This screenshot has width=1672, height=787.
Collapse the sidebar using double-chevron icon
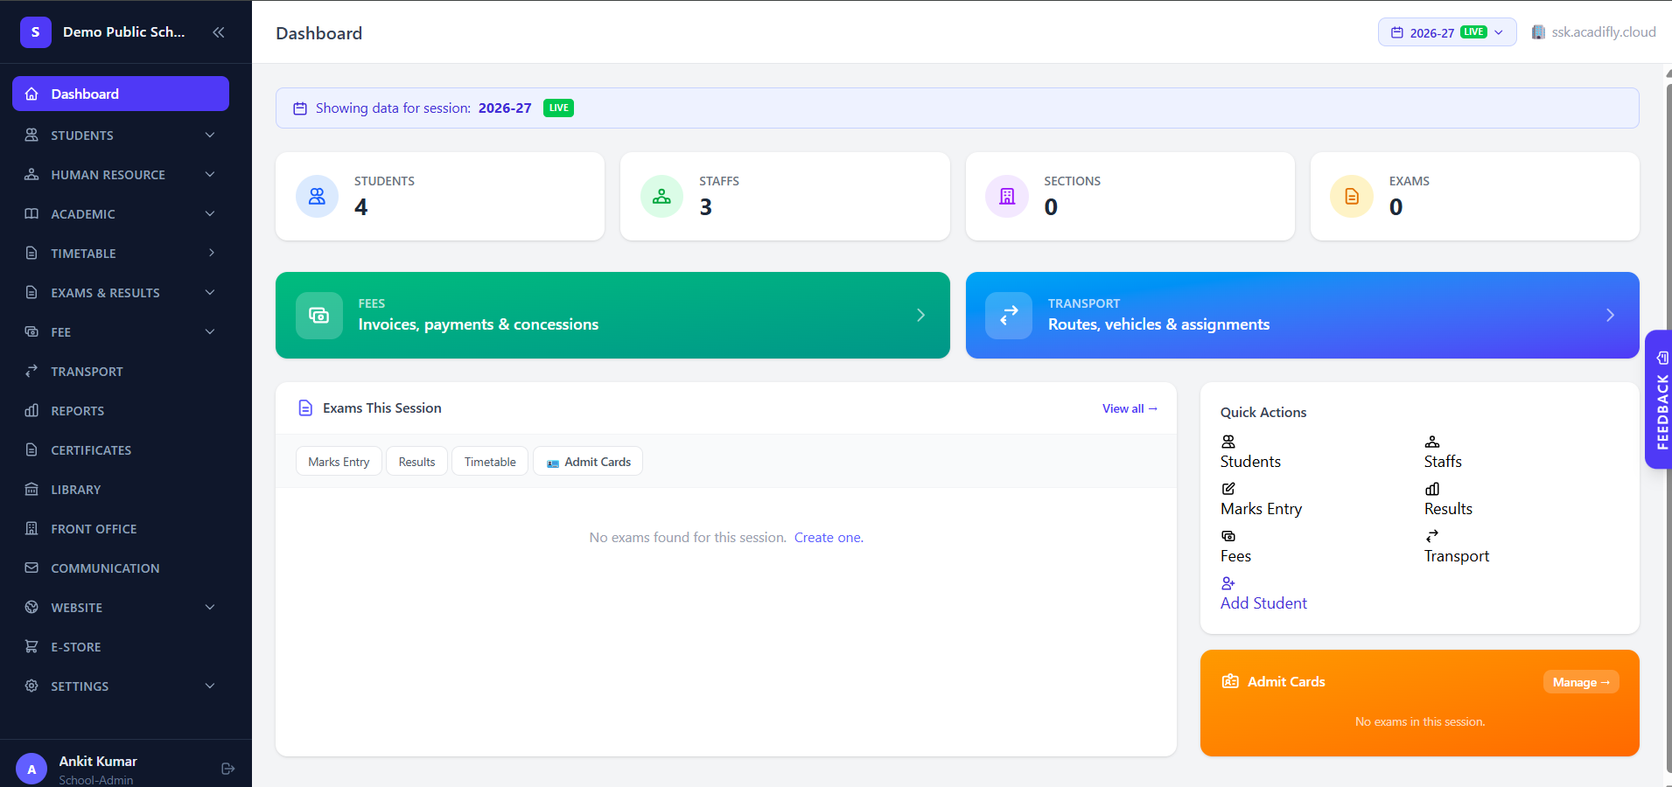point(219,32)
